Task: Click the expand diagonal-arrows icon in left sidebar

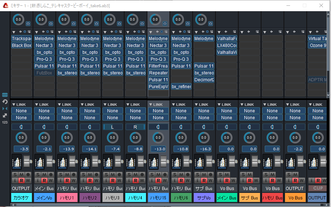Action: [x=5, y=115]
